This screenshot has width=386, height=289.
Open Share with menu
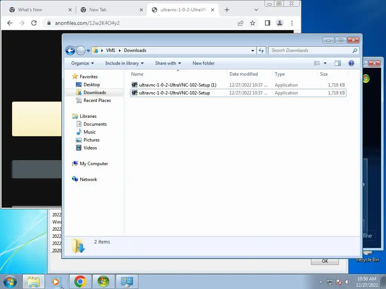[x=168, y=63]
